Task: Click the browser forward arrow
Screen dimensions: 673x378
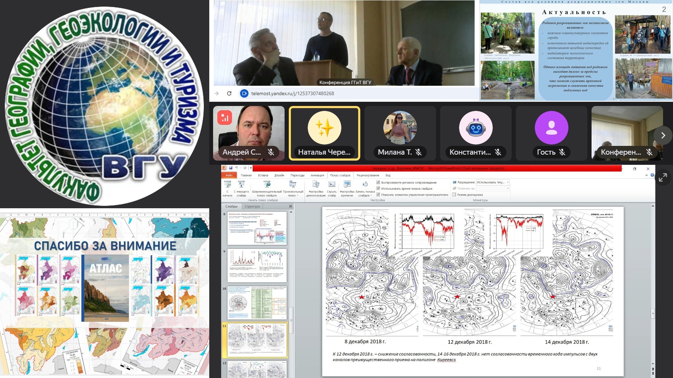Action: click(217, 93)
